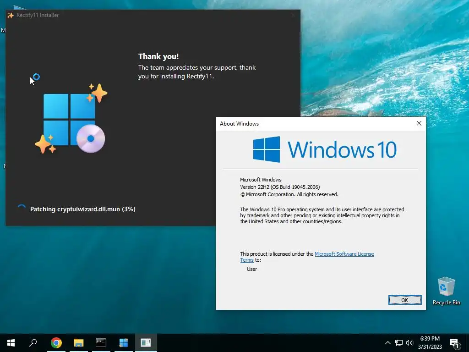Click the 'Patching cryptuiwizard.dll.mun (3%)' status text

[x=82, y=209]
